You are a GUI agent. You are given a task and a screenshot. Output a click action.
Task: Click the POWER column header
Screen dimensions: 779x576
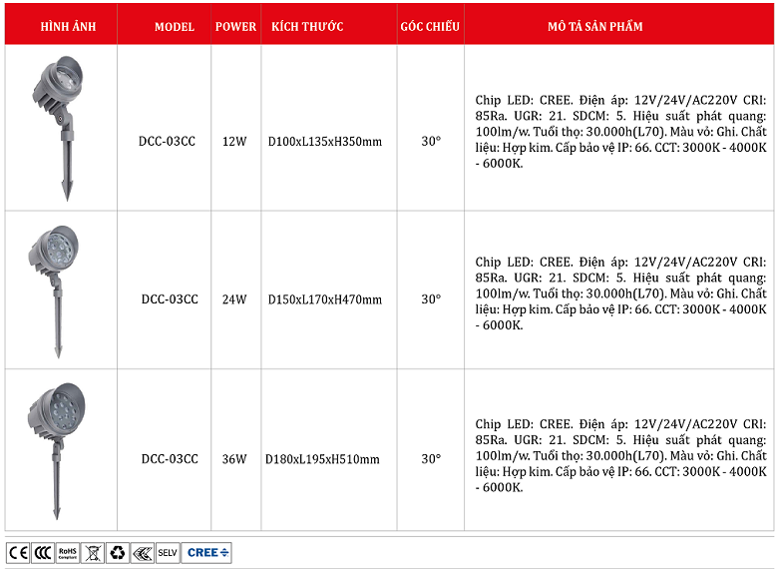(235, 26)
